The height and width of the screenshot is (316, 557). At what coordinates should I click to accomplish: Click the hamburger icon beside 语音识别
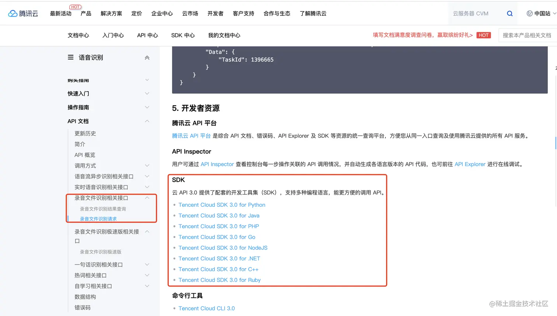click(71, 57)
